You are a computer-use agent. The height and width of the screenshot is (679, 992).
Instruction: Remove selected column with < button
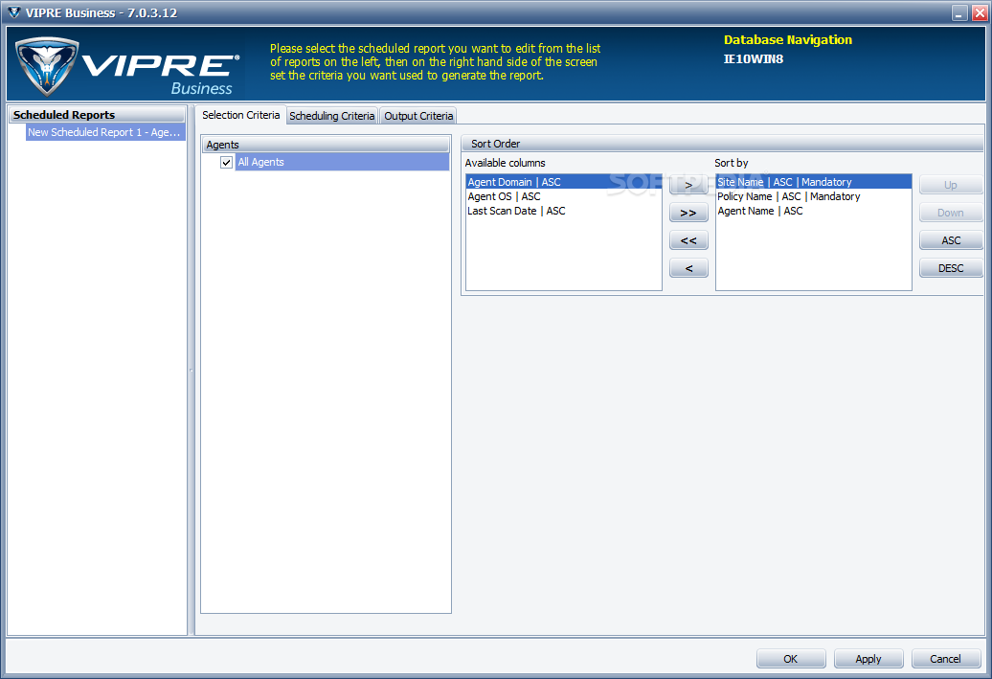[688, 268]
